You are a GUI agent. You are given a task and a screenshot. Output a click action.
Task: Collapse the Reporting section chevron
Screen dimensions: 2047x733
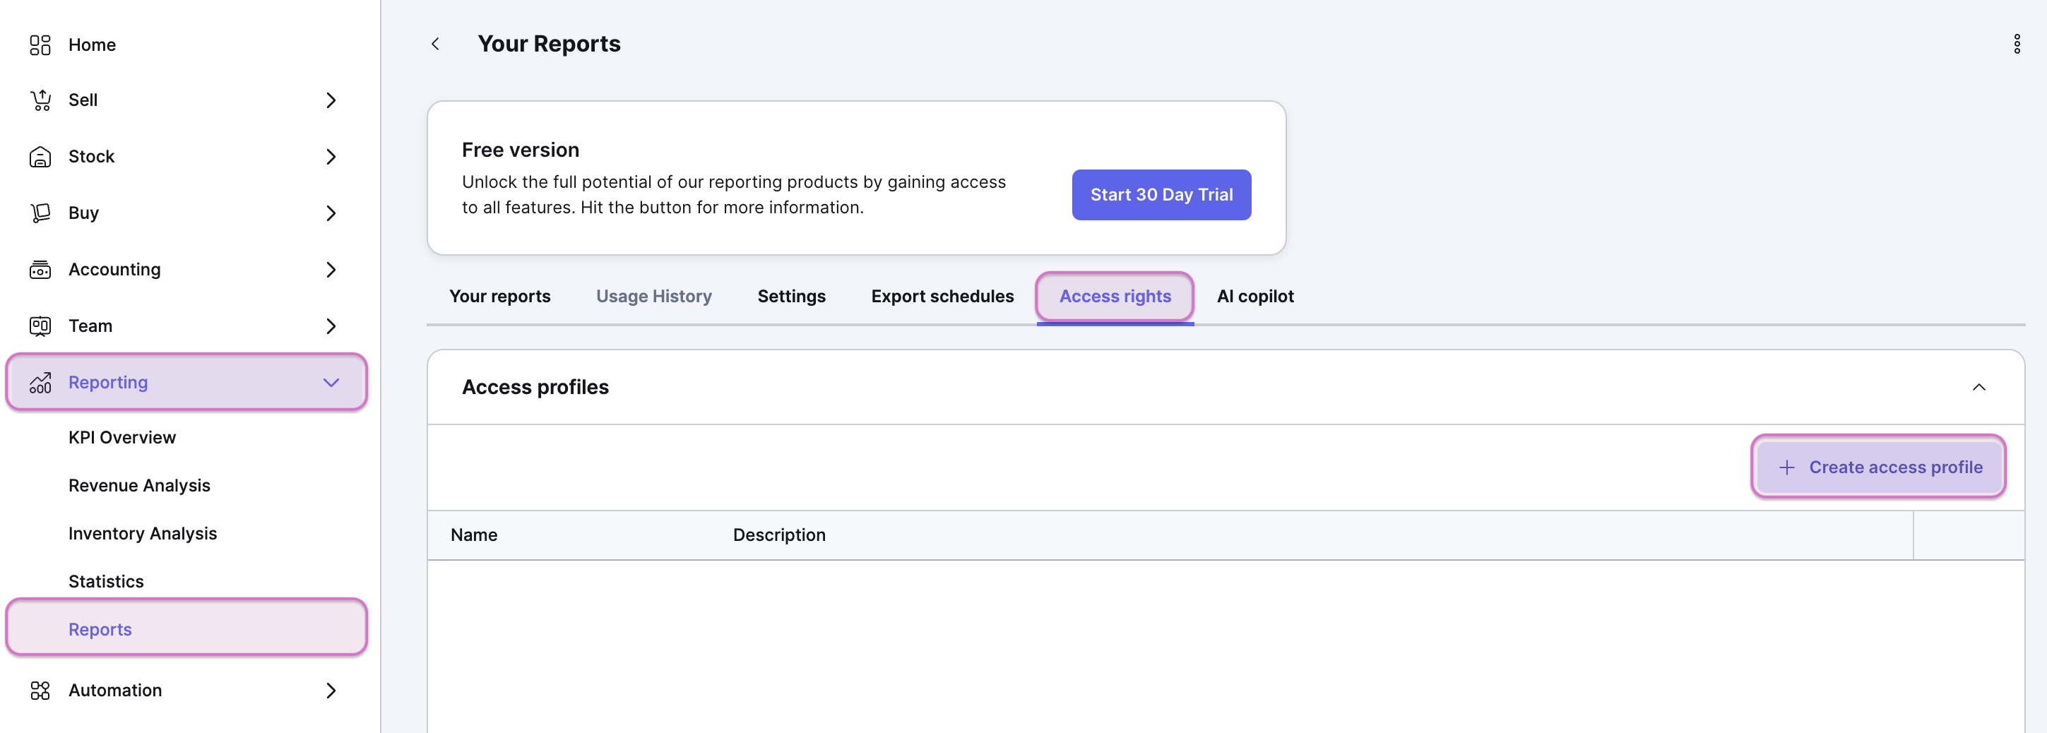pos(331,383)
